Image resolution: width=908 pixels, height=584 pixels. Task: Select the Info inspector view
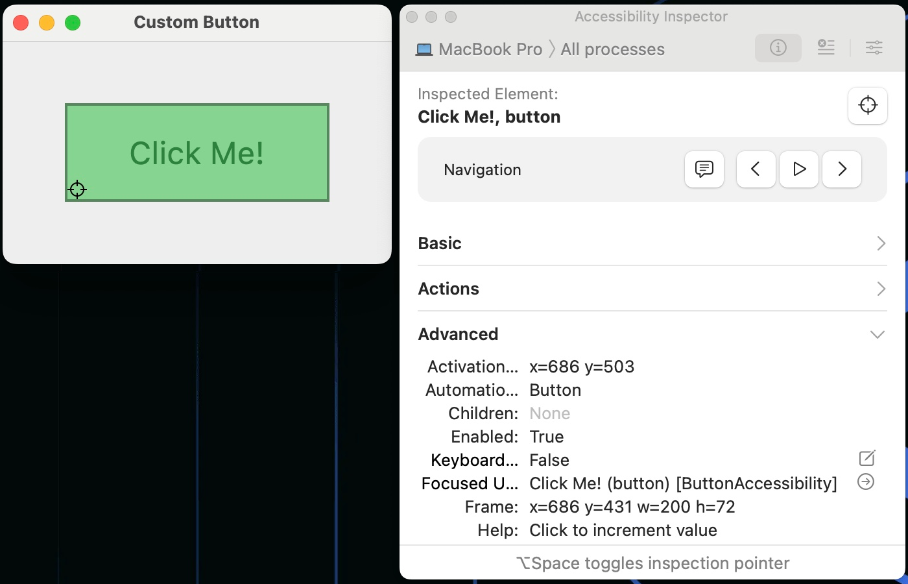[778, 47]
